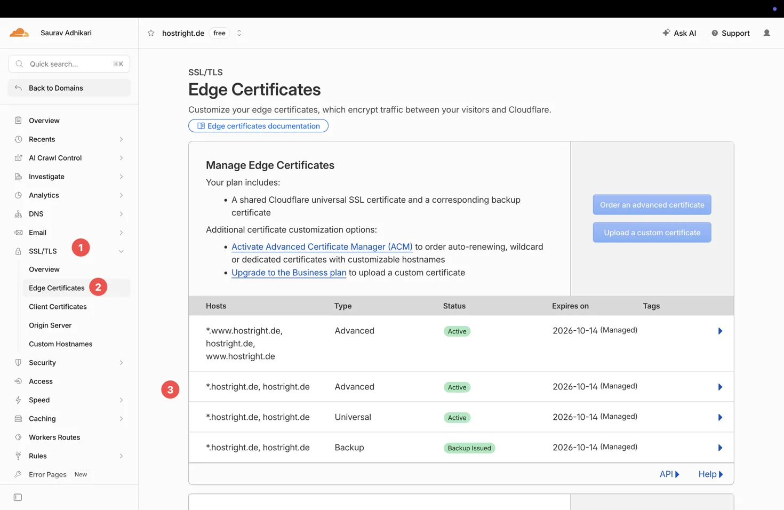Open Custom Hostnames page
Viewport: 784px width, 510px height.
tap(61, 344)
